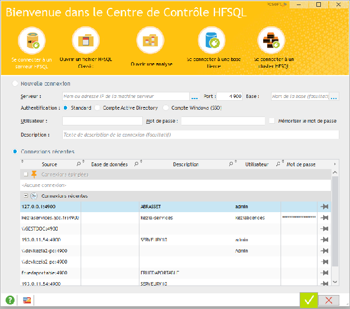
Task: Click the 'Se connecter à un serveur HFSQL' icon
Action: tap(31, 41)
